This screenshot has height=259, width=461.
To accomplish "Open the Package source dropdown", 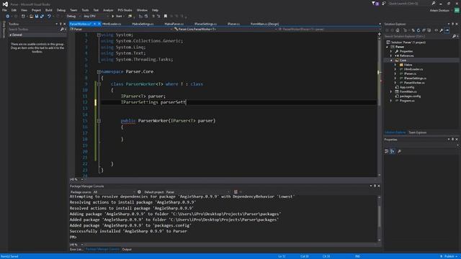I will [x=114, y=192].
